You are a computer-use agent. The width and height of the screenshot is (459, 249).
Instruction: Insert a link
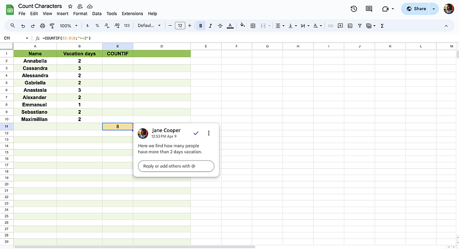[330, 26]
